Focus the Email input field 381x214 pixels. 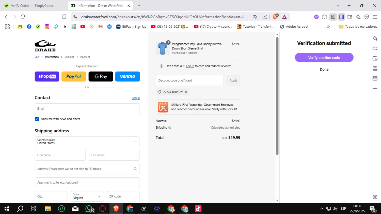click(87, 109)
